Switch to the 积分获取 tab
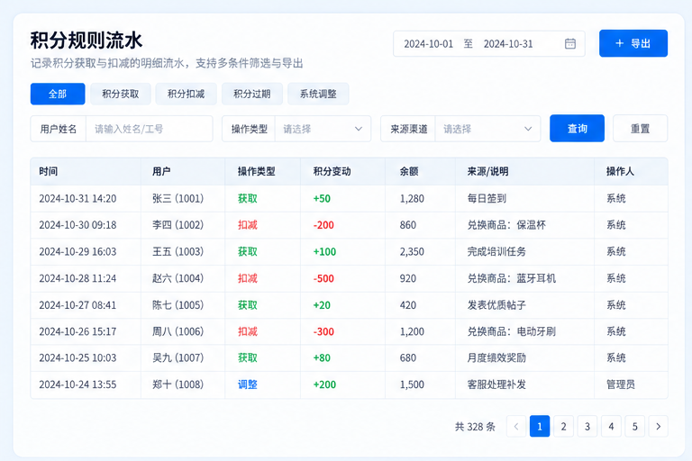Image resolution: width=692 pixels, height=461 pixels. [x=121, y=94]
